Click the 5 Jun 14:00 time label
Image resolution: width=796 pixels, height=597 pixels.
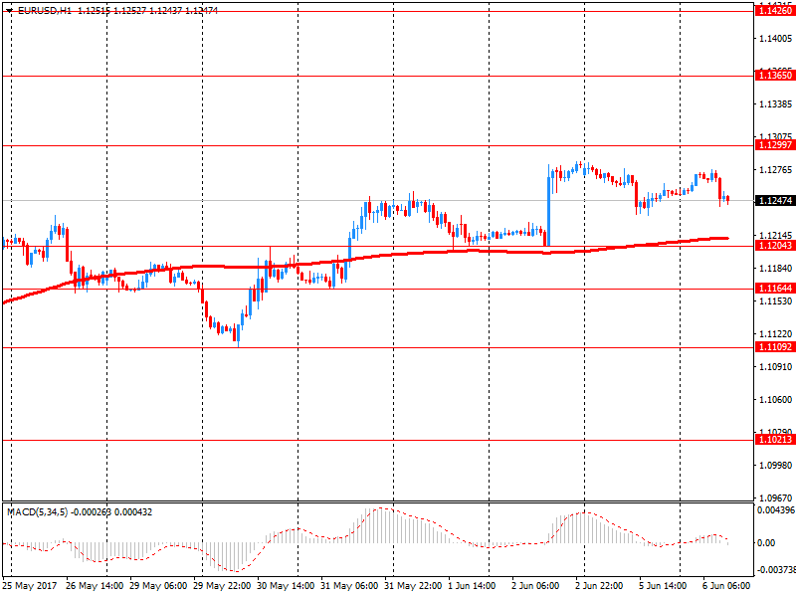[663, 586]
